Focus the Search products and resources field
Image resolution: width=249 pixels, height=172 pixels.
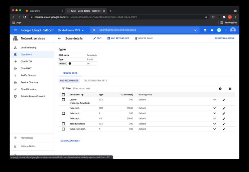(145, 30)
